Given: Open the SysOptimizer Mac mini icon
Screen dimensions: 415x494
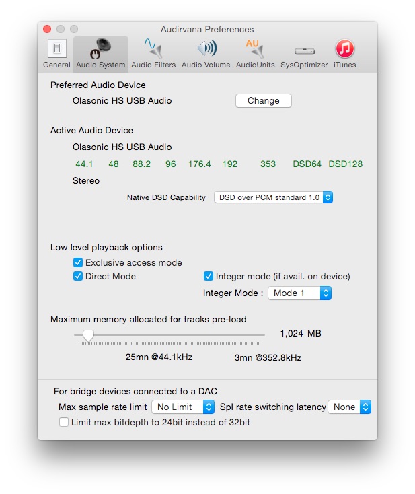Looking at the screenshot, I should pos(304,50).
